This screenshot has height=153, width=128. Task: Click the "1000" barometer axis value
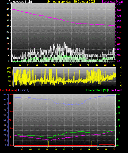[119, 33]
